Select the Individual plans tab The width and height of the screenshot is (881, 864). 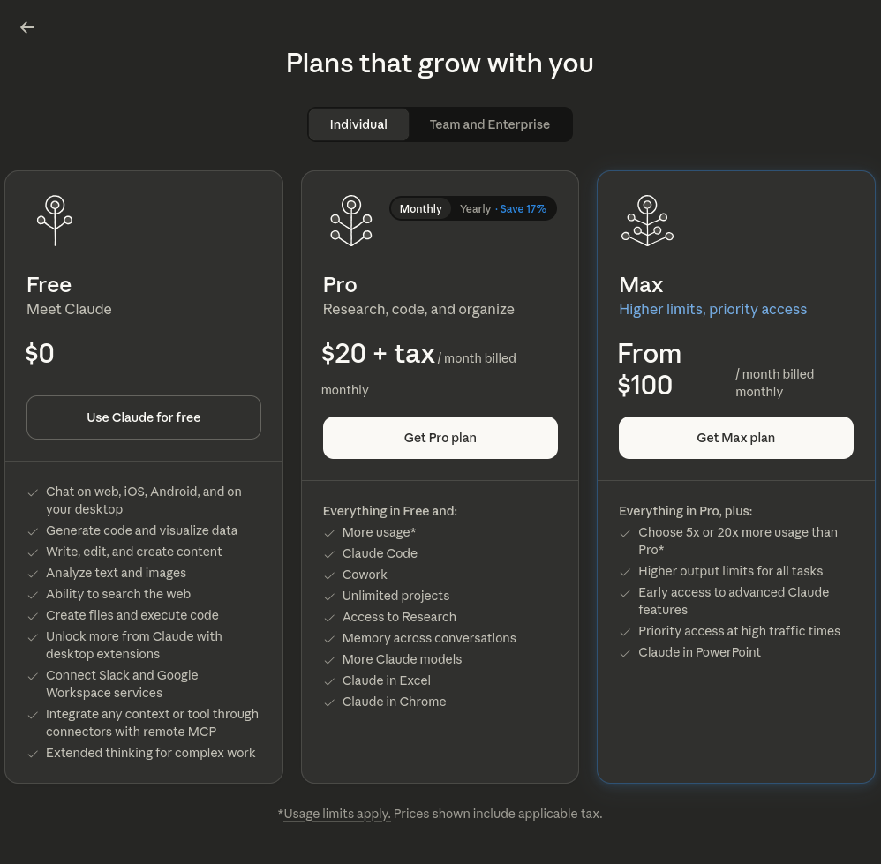click(358, 124)
